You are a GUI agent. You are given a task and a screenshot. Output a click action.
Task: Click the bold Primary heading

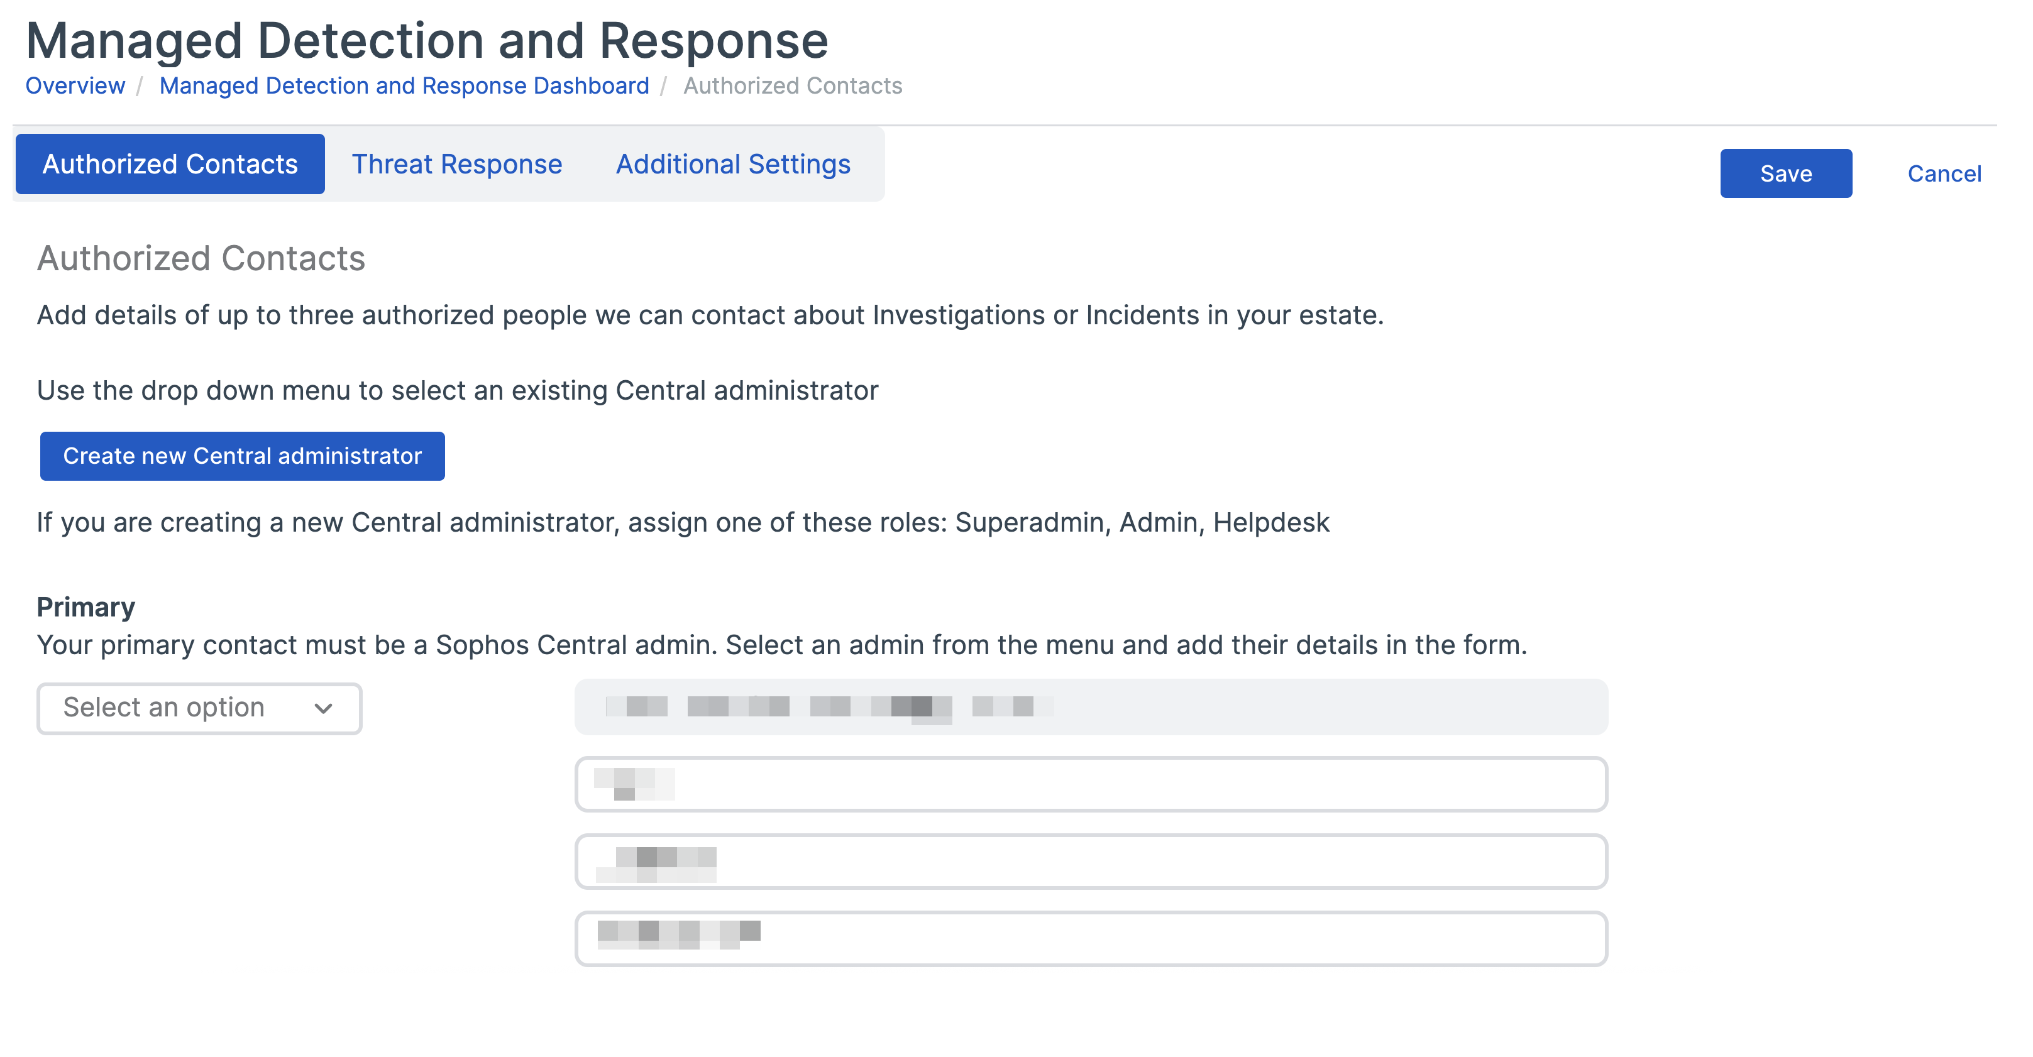click(86, 606)
